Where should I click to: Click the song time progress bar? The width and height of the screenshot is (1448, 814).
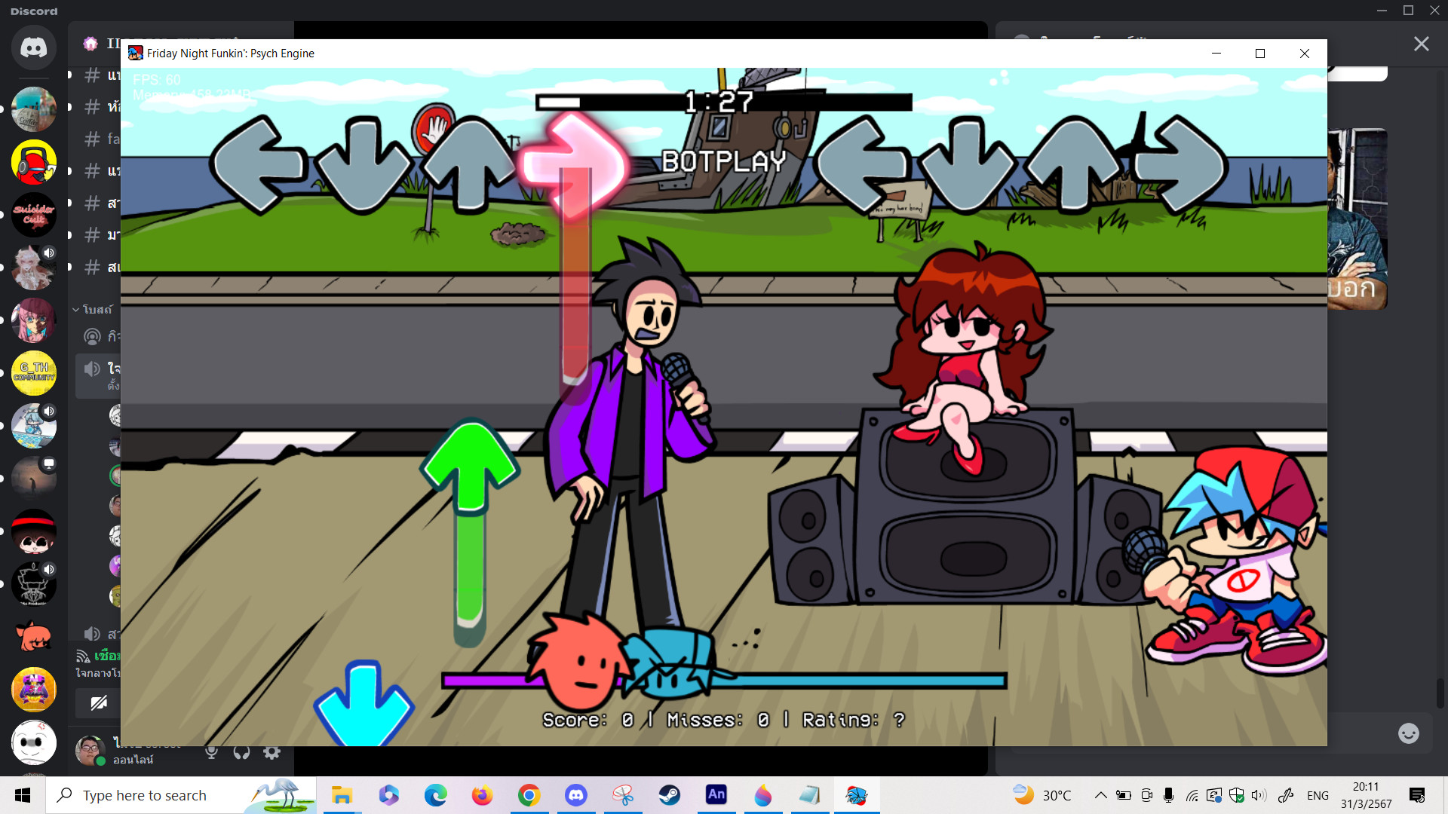pos(723,102)
